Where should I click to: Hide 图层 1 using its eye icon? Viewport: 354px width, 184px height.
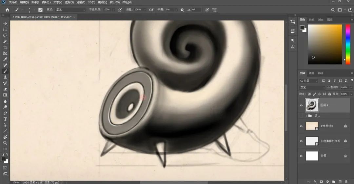(x=301, y=105)
